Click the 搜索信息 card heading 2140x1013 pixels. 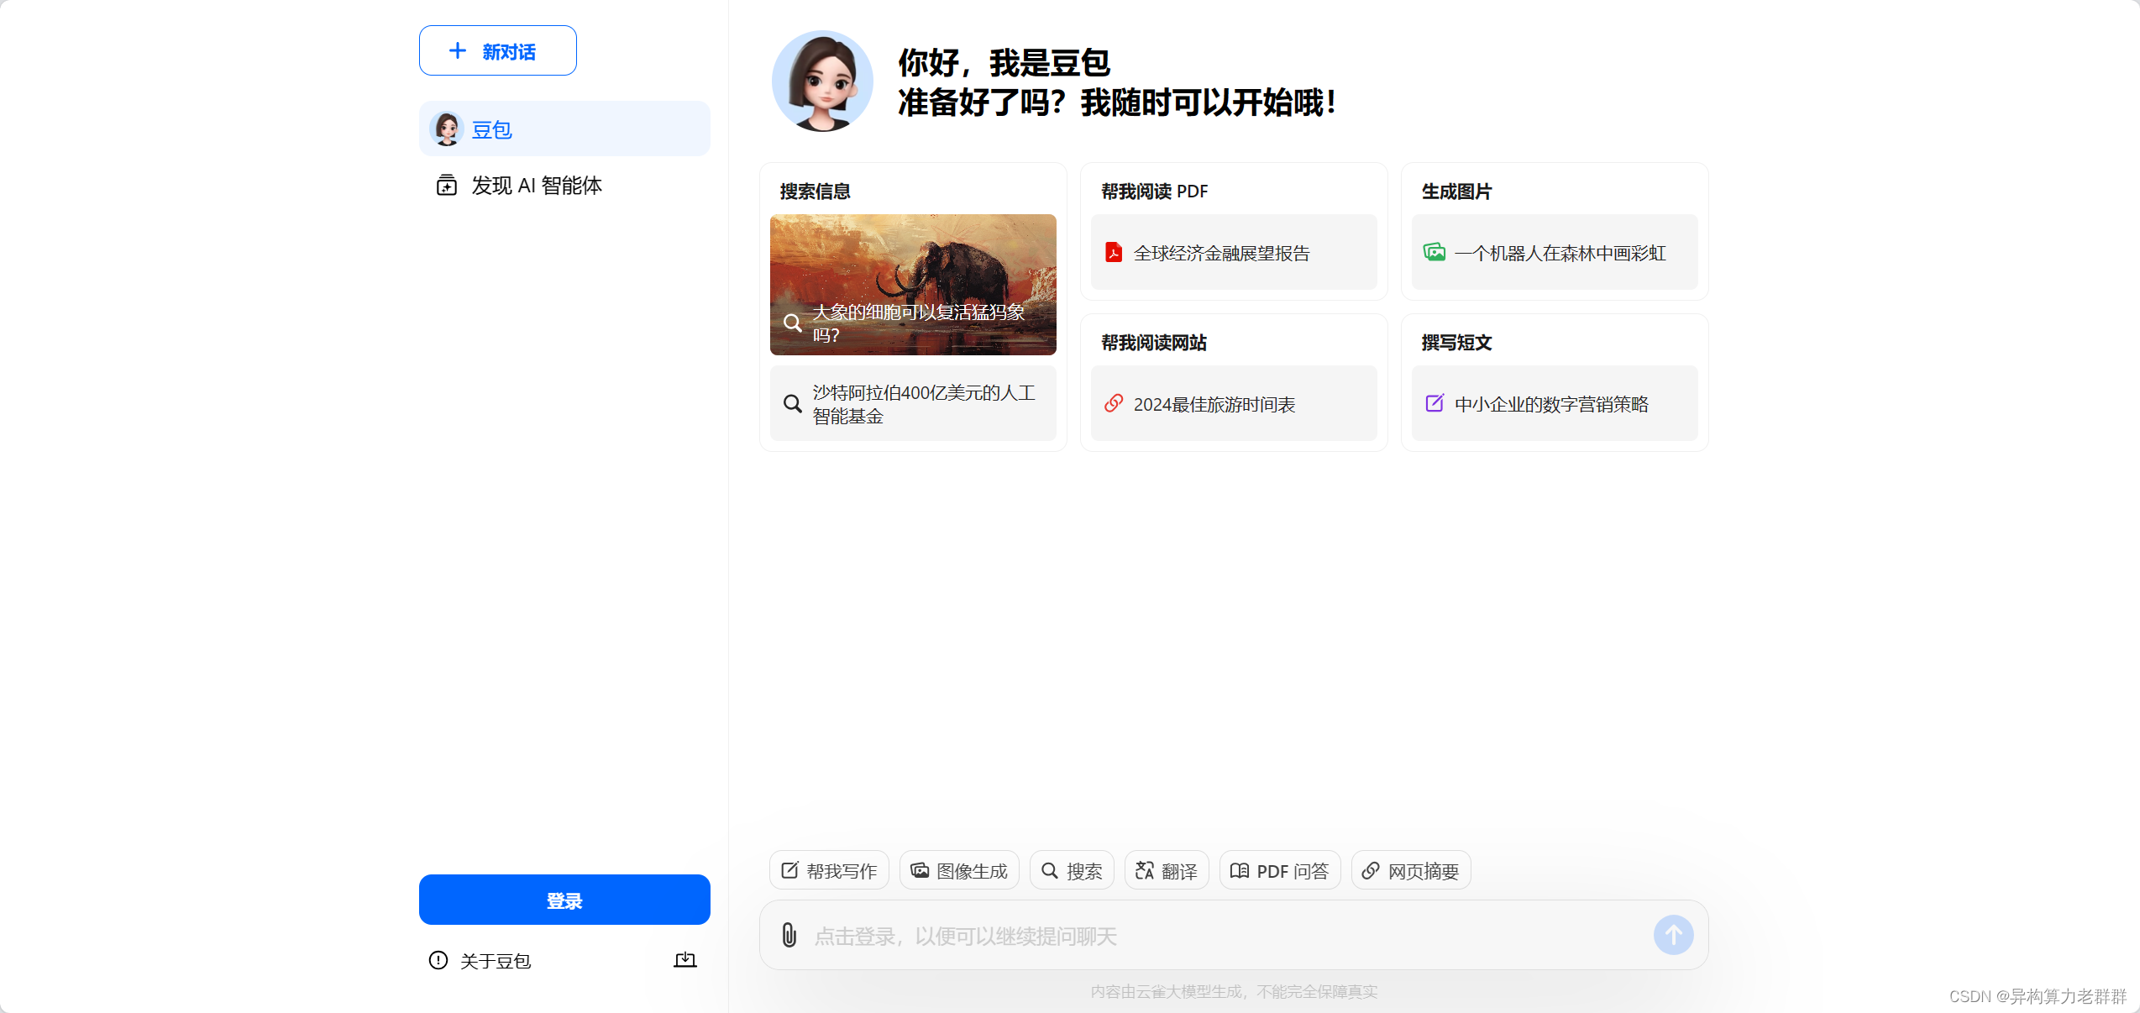(815, 192)
